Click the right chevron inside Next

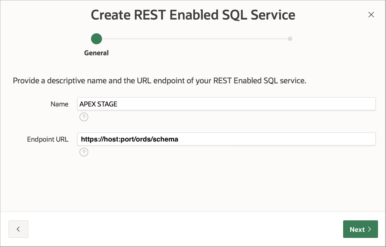[370, 229]
